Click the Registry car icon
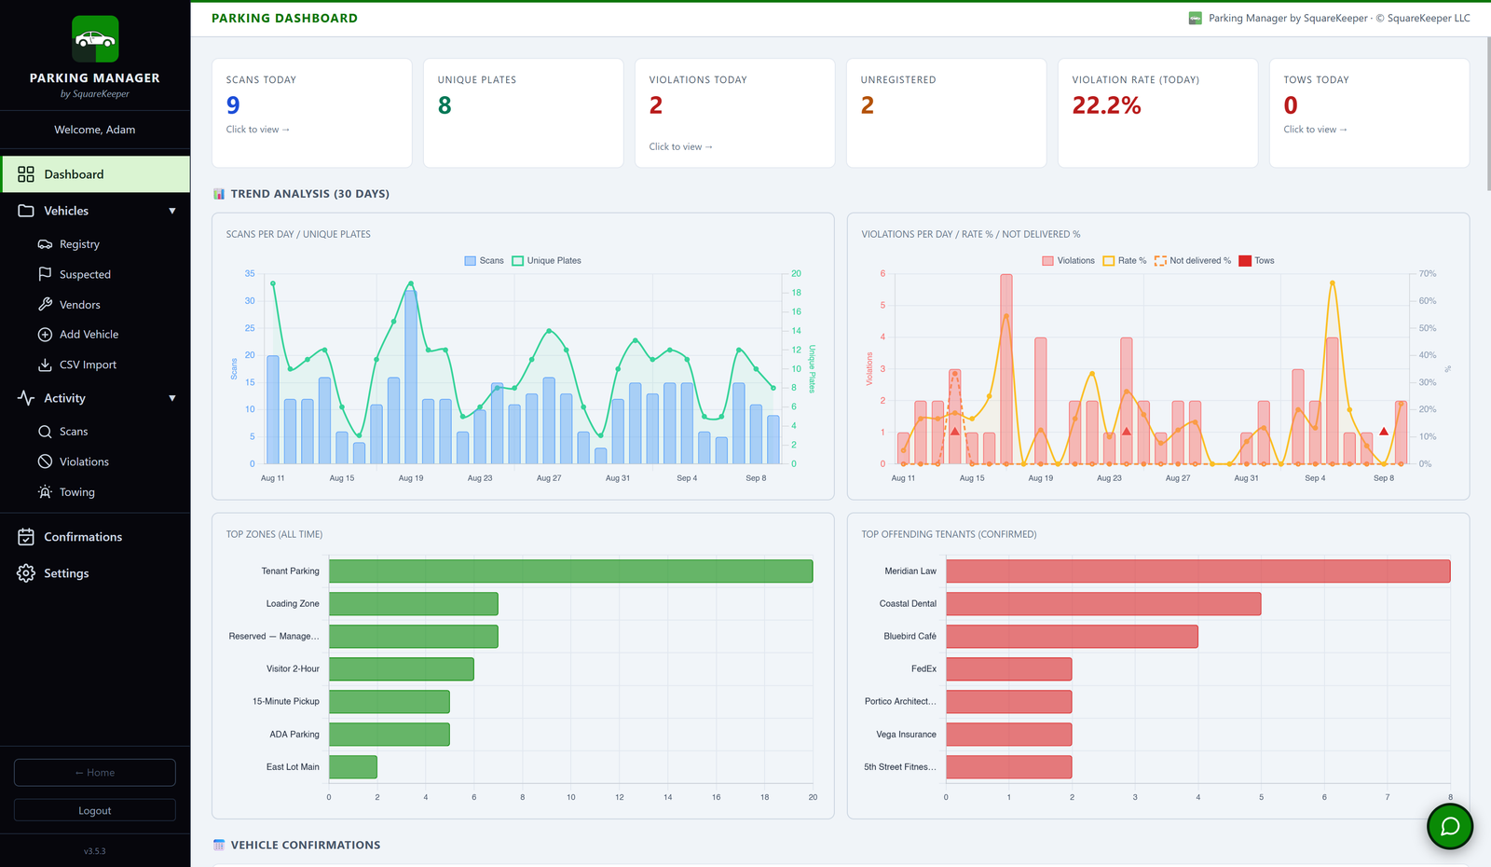Viewport: 1491px width, 867px height. tap(45, 244)
